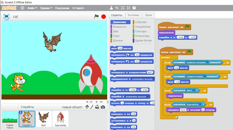Open указатель мышки dropdown in повернуться к block

[x=154, y=79]
